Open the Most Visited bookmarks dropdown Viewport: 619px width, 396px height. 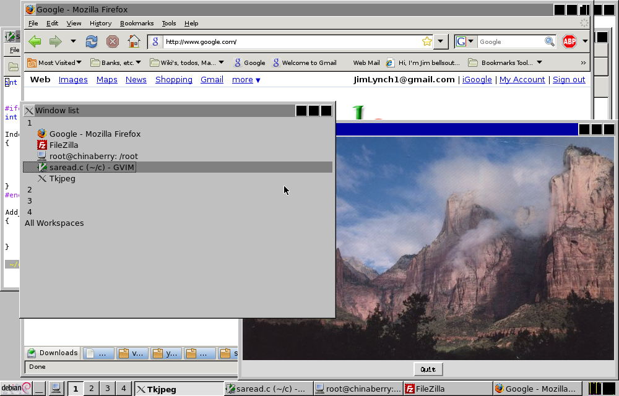click(x=56, y=62)
